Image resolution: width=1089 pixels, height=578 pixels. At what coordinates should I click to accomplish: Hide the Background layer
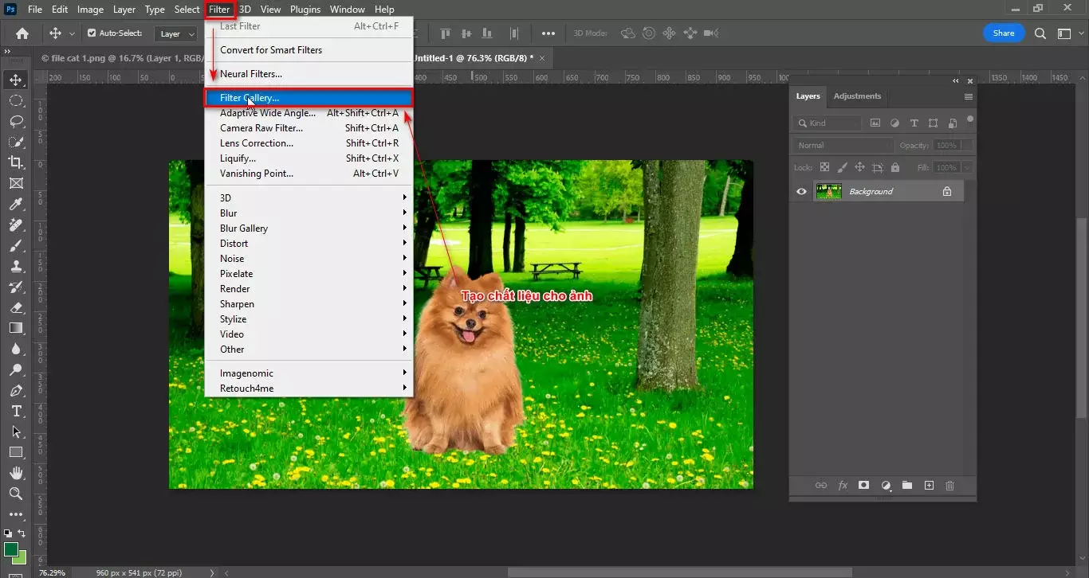click(x=801, y=191)
